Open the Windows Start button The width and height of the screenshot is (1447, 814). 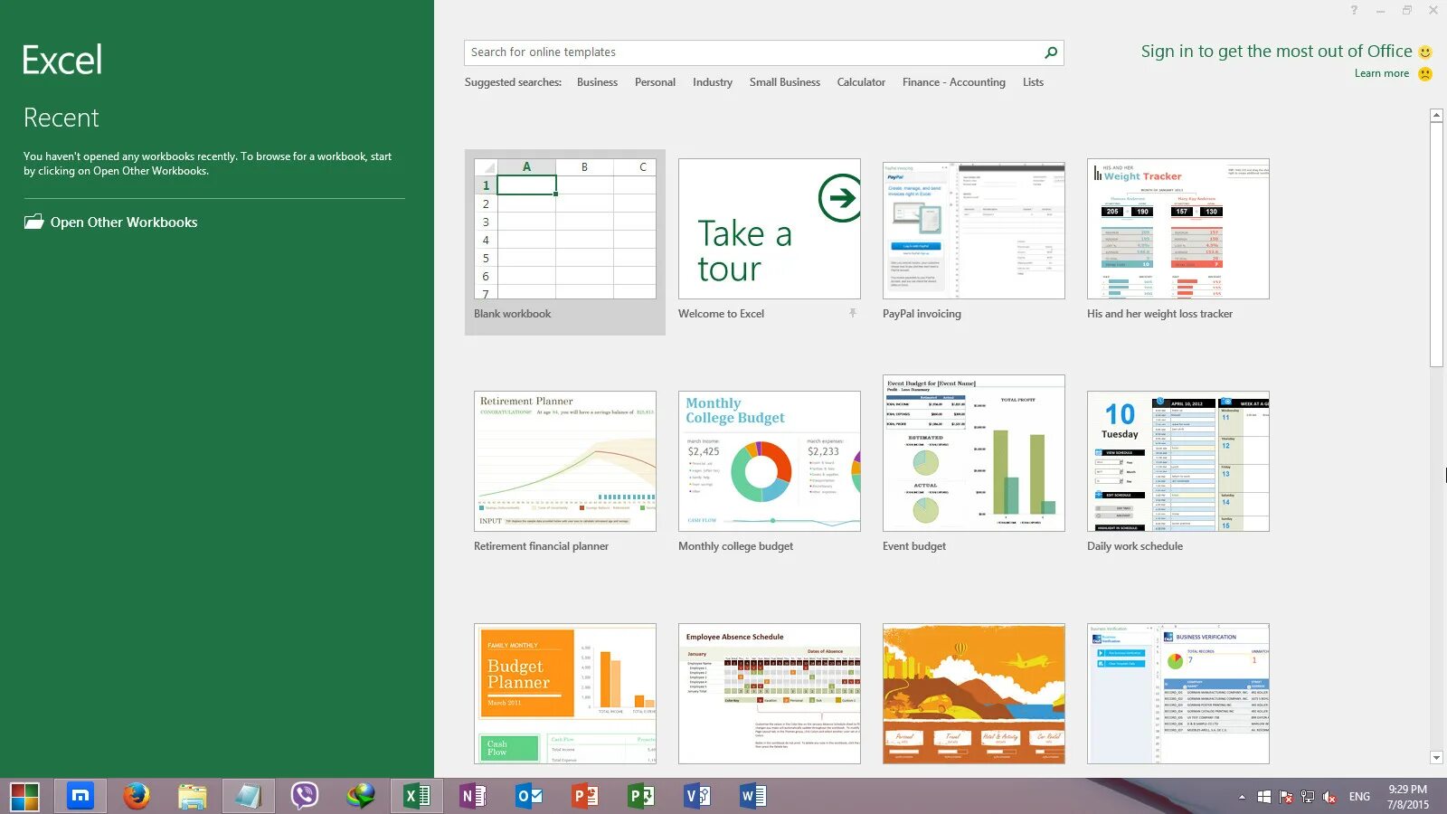pos(25,796)
